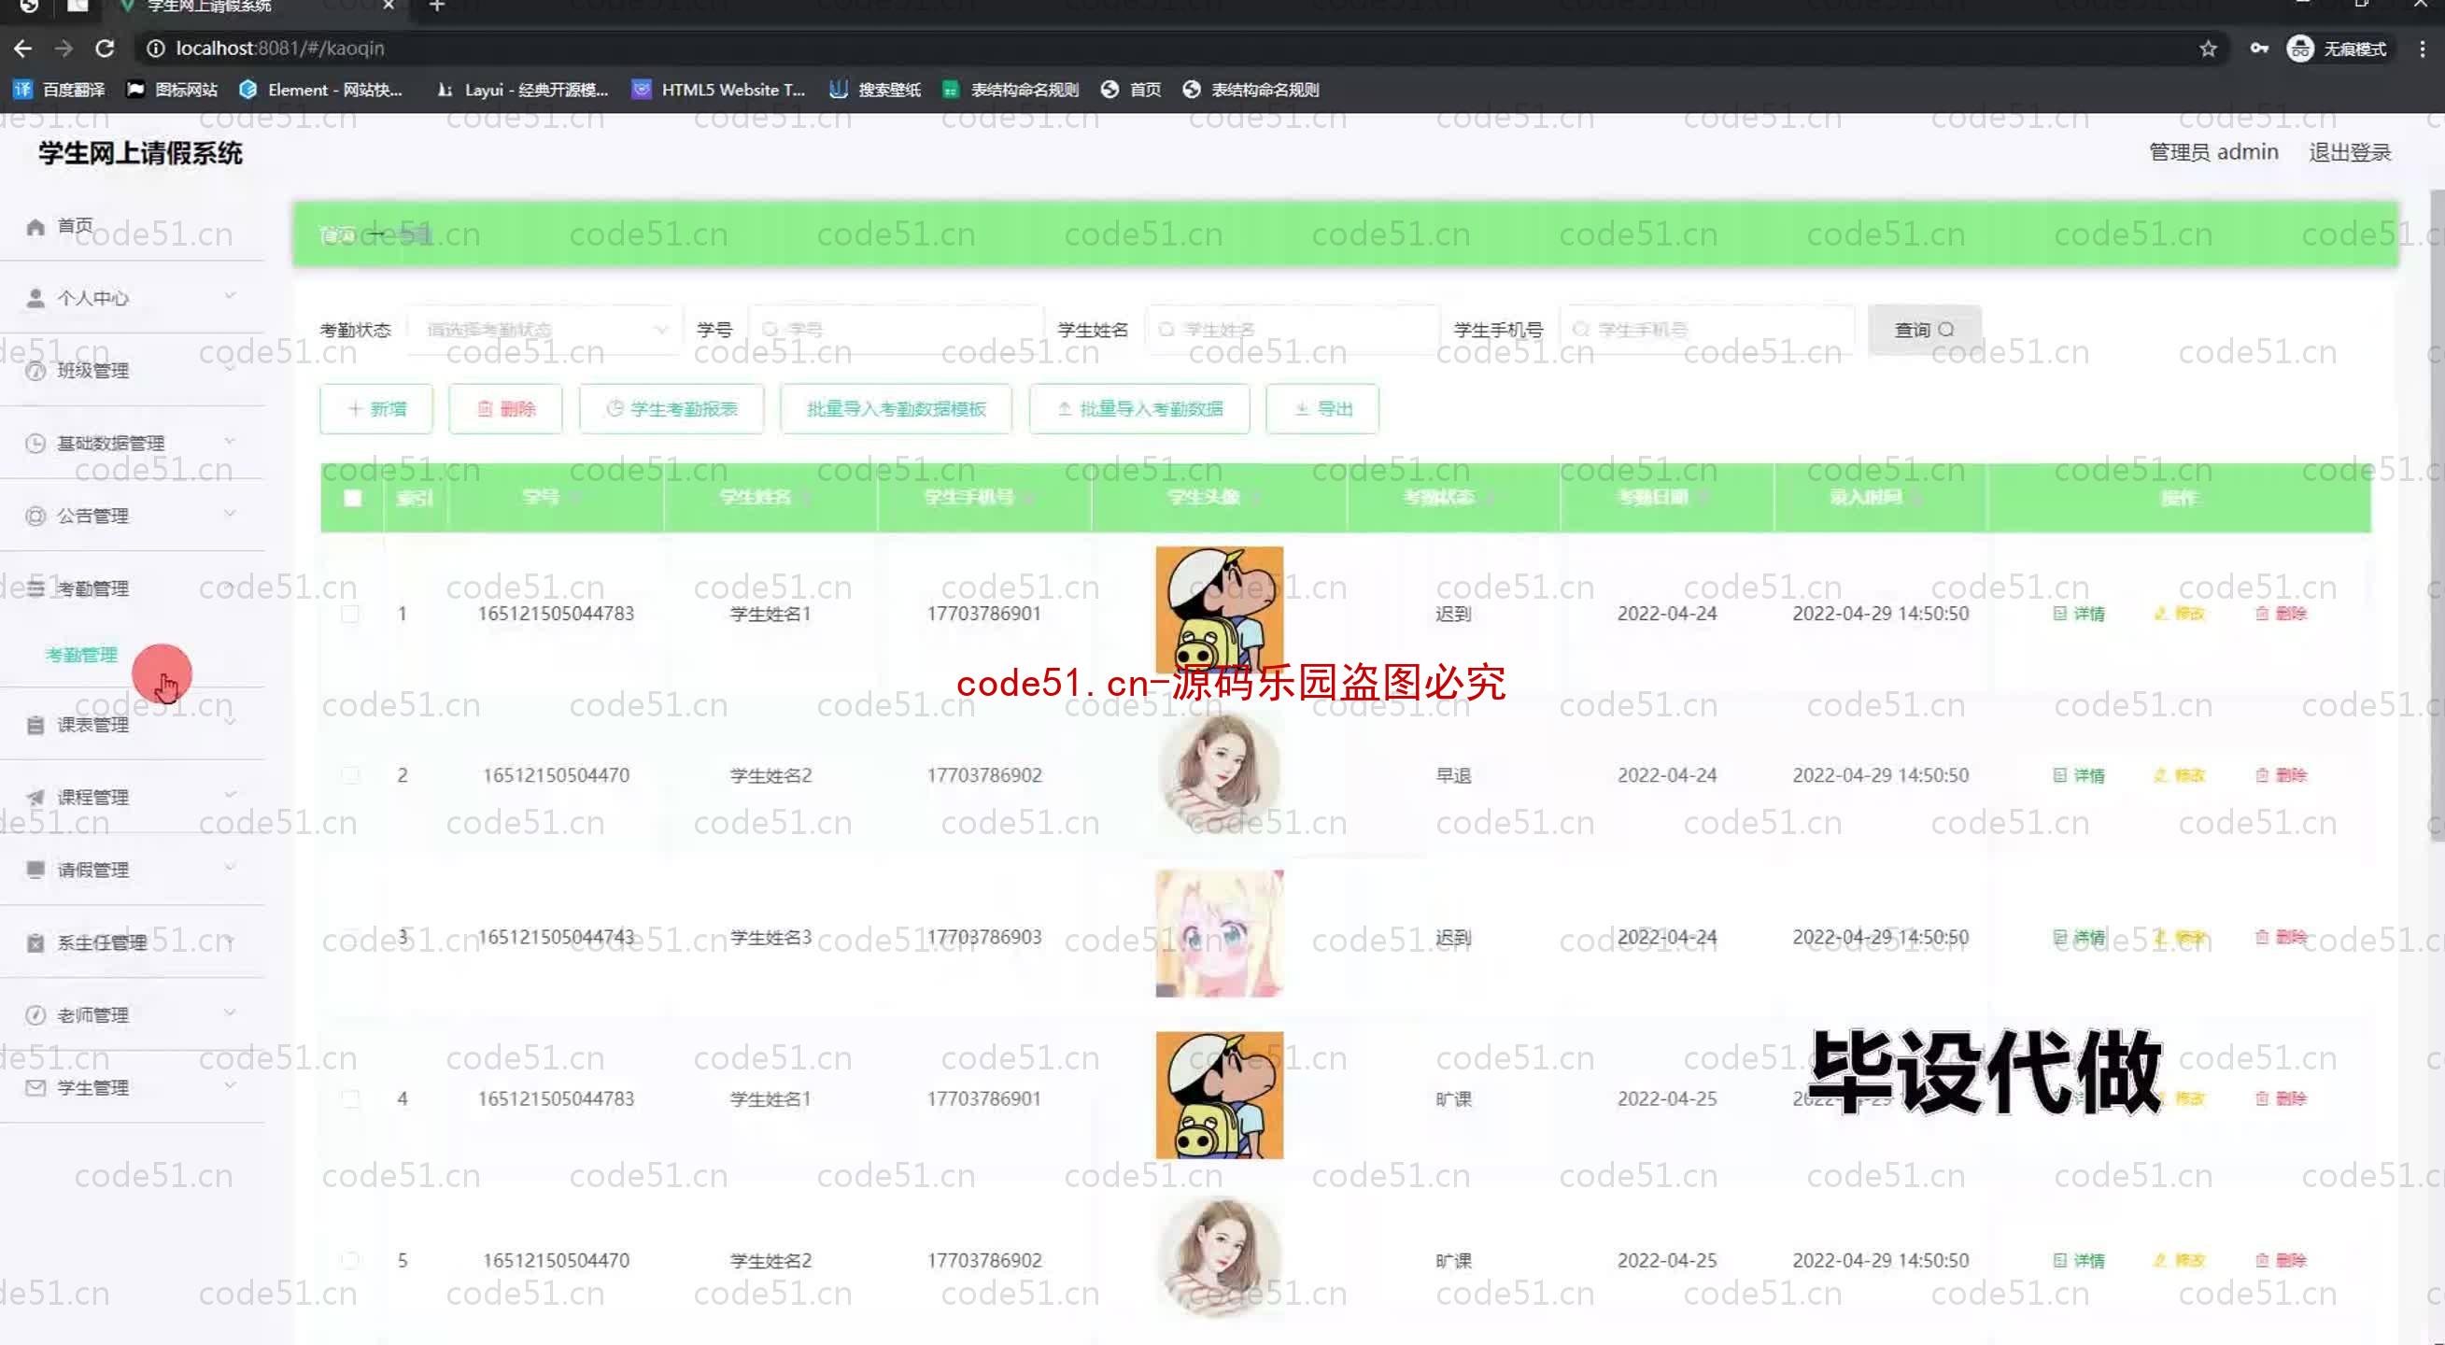Collapse the 考勤管理 parent menu
This screenshot has height=1345, width=2445.
[133, 588]
